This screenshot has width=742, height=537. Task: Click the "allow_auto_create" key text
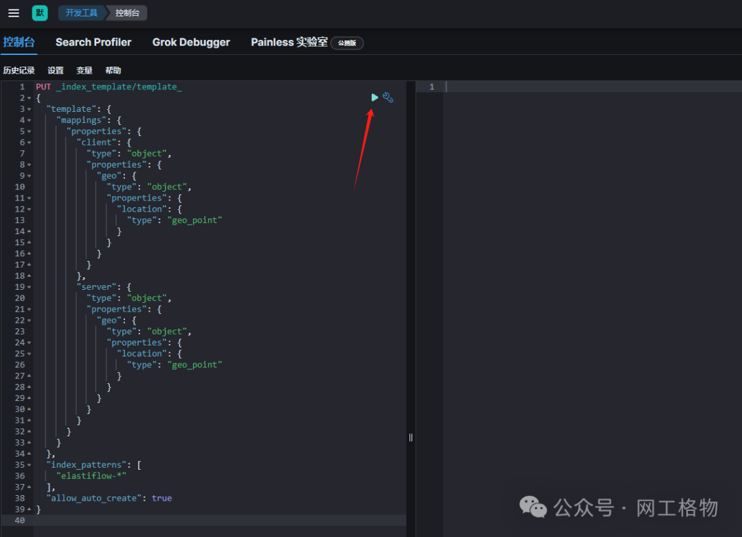click(x=93, y=499)
